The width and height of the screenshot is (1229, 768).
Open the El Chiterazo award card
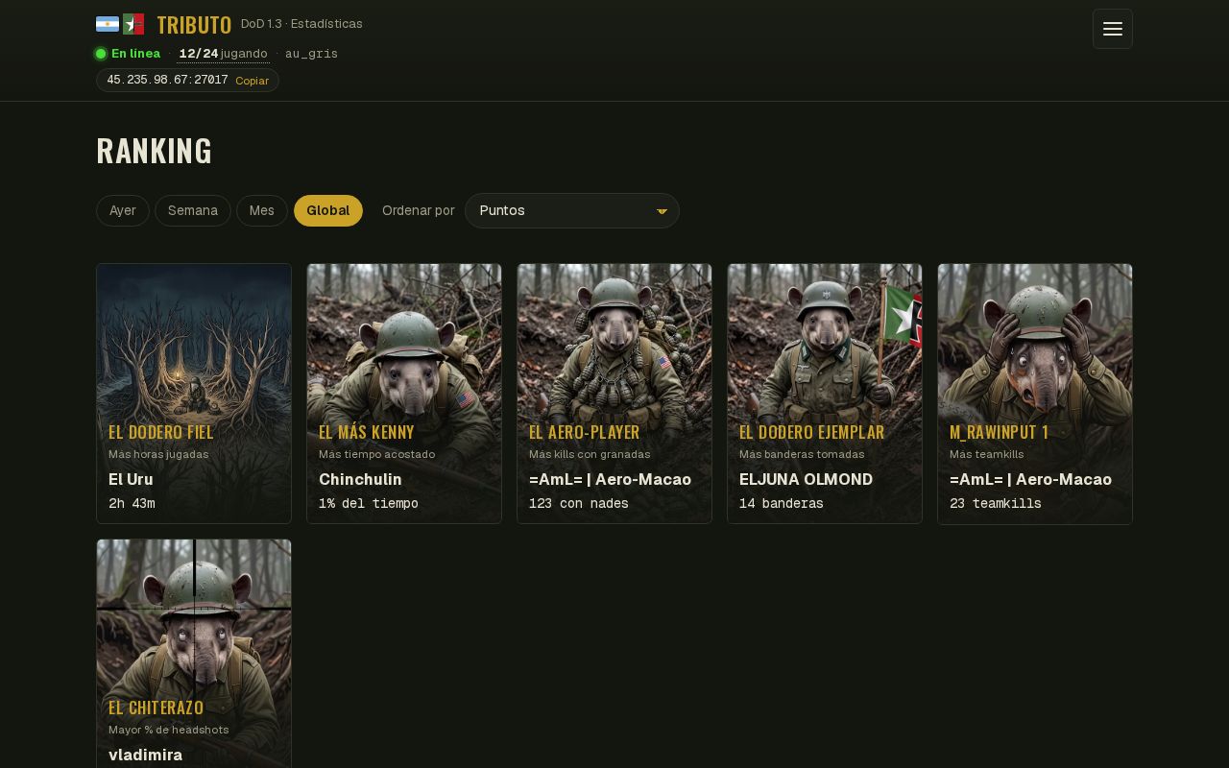[194, 654]
